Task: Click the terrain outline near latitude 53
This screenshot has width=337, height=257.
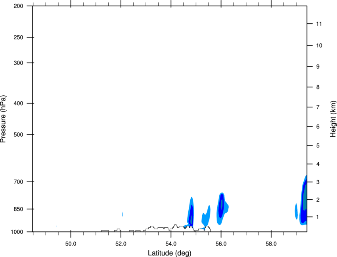Action: 152,228
